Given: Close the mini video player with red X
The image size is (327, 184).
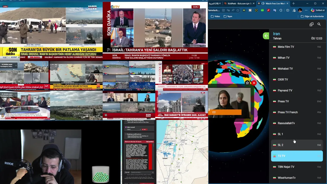Looking at the screenshot, I should 254,83.
